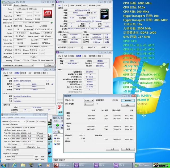Launch Internet Explorer from the taskbar
170x168 pixels.
(x=14, y=165)
